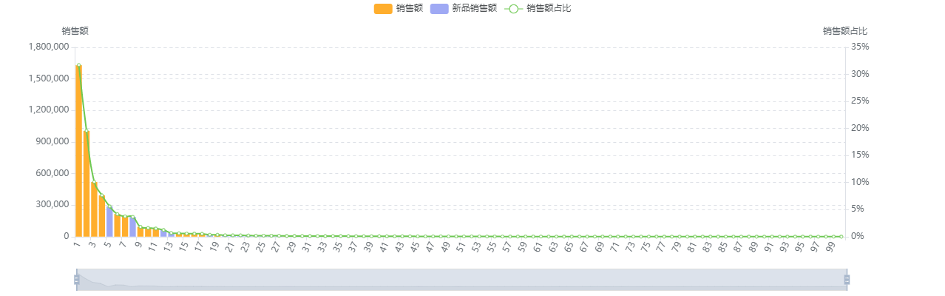Click the 600,000 left axis label
The image size is (945, 296).
[x=52, y=173]
